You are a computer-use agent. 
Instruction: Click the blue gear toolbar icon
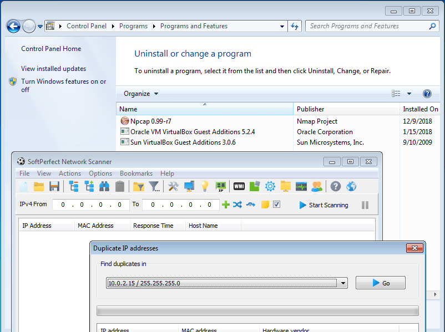click(270, 186)
